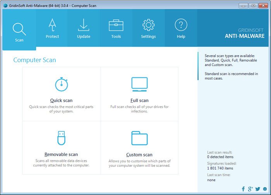The width and height of the screenshot is (271, 195).
Task: Click the Custom scan folder icon
Action: (x=139, y=138)
